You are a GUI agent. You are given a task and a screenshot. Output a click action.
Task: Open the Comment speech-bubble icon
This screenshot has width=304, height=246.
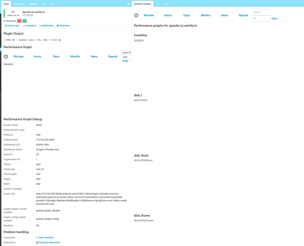pyautogui.click(x=24, y=26)
